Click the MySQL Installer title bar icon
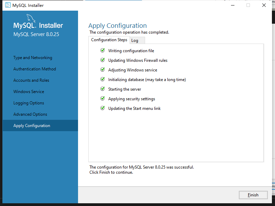 point(8,5)
